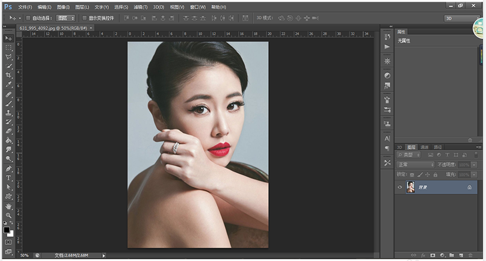Open the 文件(F) menu
The image size is (486, 261).
25,7
